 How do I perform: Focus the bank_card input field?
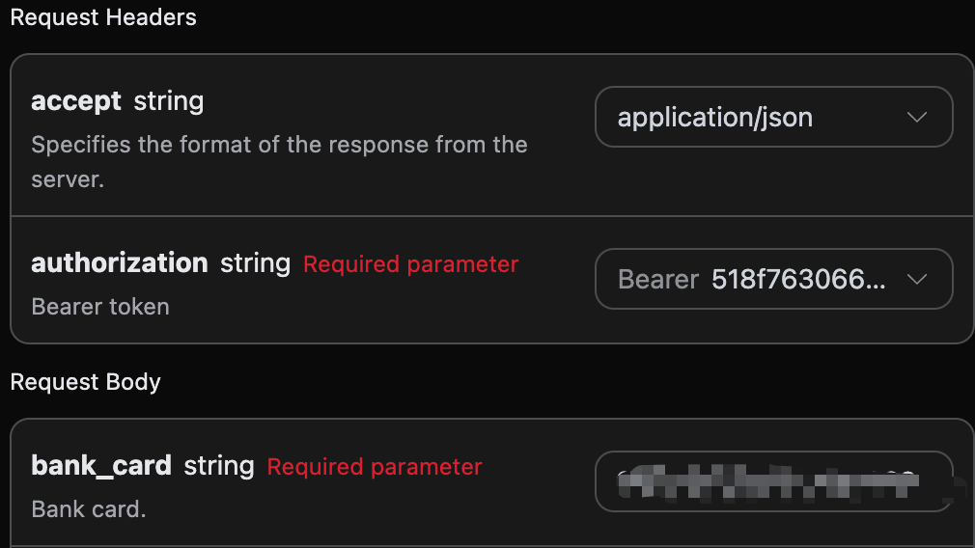click(x=773, y=480)
